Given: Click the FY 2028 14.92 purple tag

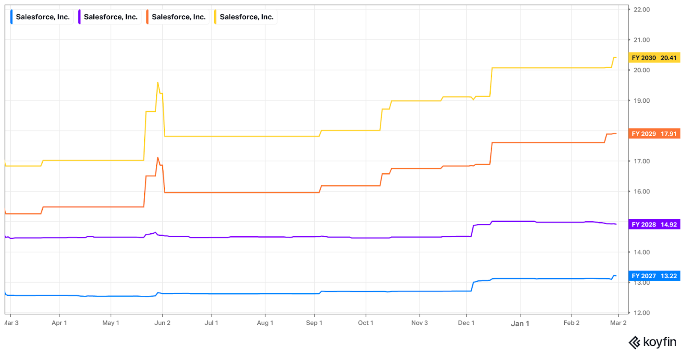Looking at the screenshot, I should pyautogui.click(x=654, y=224).
